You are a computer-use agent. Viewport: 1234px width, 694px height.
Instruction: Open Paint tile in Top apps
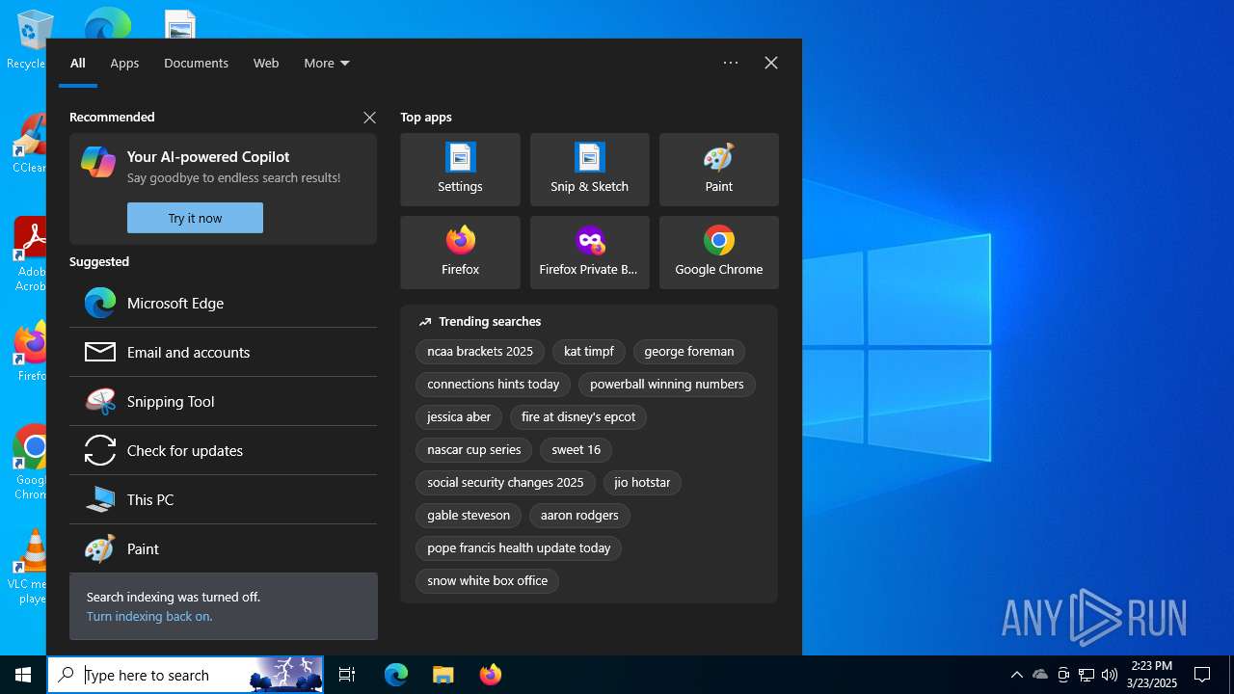718,170
